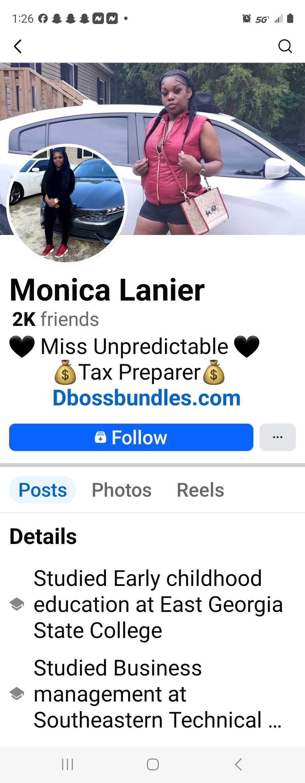Tap the back arrow at top left

[x=18, y=46]
